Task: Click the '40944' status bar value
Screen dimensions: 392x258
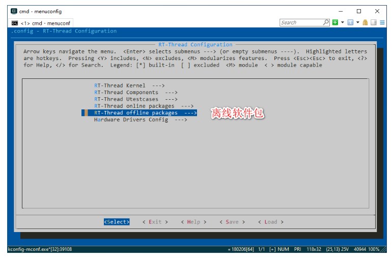Action: 360,249
